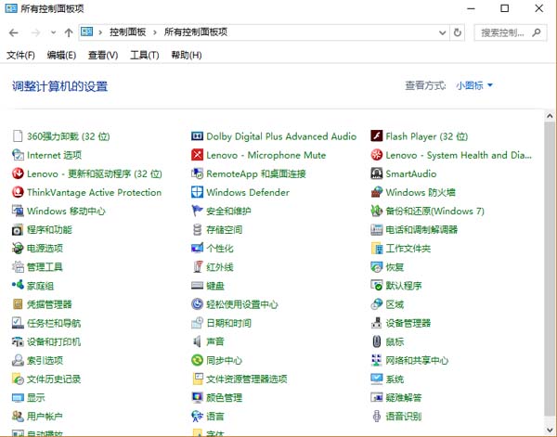The width and height of the screenshot is (557, 437).
Task: Expand the chevron after 控制面板 breadcrumb
Action: click(154, 32)
